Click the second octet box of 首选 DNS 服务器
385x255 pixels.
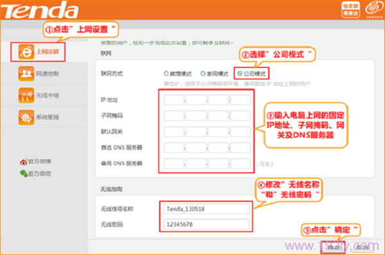(x=196, y=147)
